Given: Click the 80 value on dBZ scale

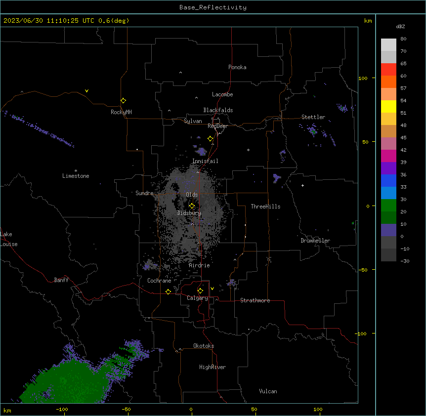Looking at the screenshot, I should 403,39.
